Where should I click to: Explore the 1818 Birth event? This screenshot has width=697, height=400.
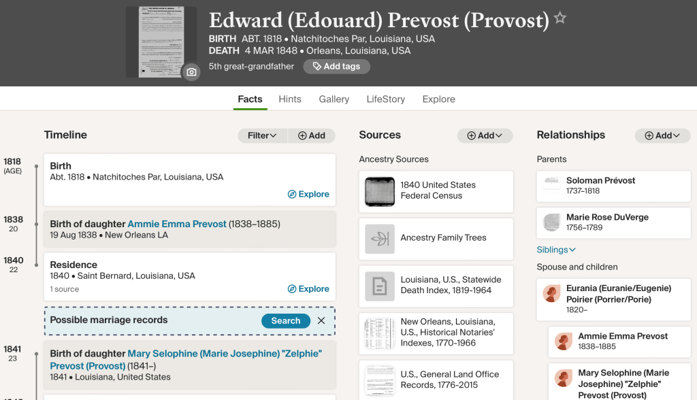point(308,194)
